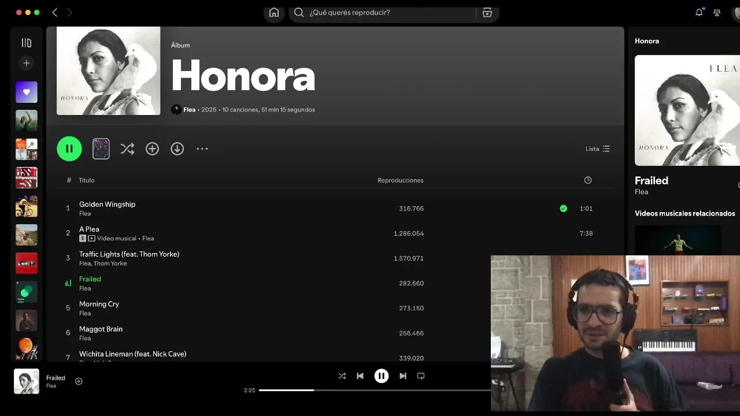Image resolution: width=740 pixels, height=416 pixels.
Task: Go forward with the right arrow
Action: [69, 12]
